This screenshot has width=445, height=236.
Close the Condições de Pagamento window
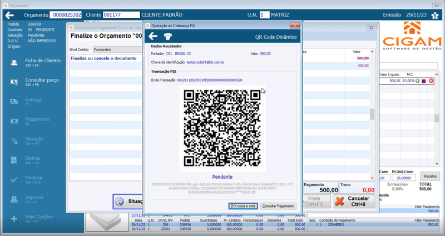[371, 28]
